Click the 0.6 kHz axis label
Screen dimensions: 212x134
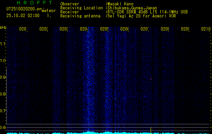coord(3,127)
